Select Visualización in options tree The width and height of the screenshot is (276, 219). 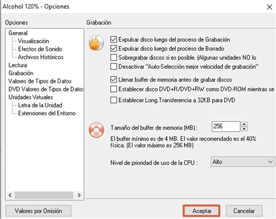33,41
